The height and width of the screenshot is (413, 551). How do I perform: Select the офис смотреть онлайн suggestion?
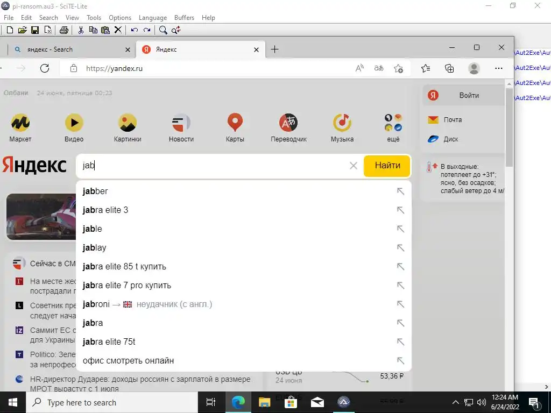pos(244,361)
